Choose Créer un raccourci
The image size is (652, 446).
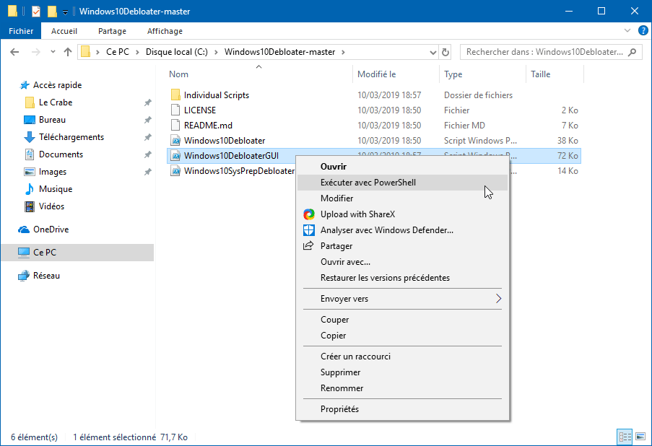(x=402, y=357)
